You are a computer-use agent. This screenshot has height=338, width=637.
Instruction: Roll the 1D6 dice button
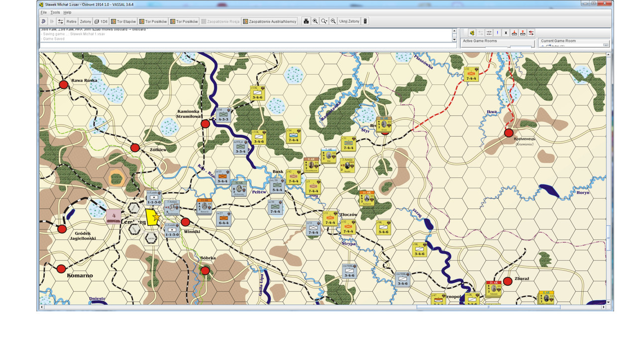(x=101, y=21)
